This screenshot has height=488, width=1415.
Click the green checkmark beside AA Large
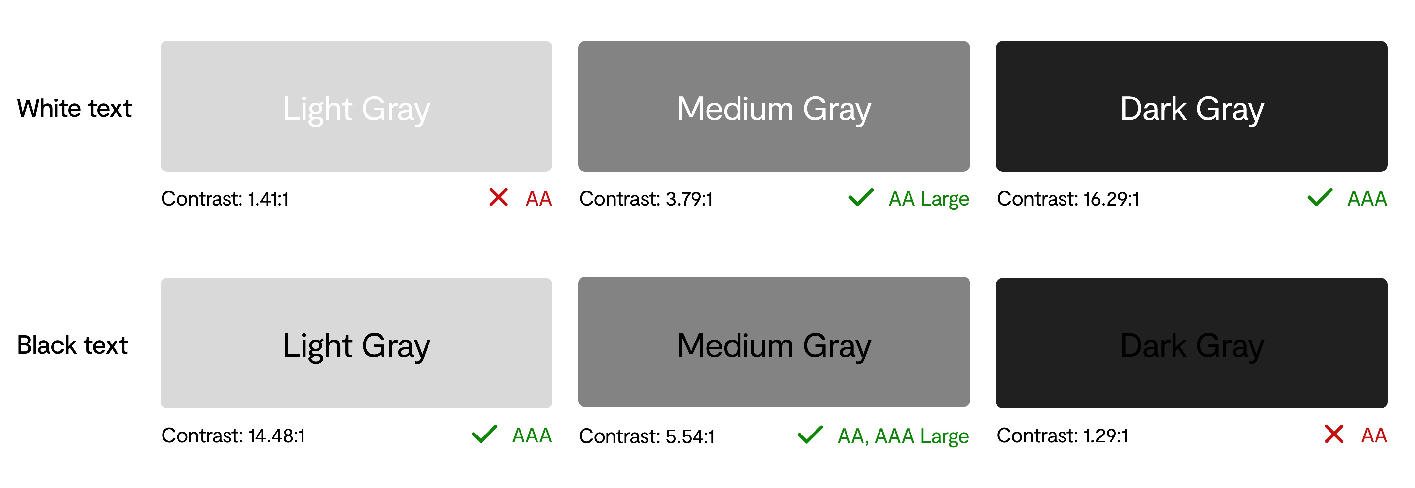point(861,198)
